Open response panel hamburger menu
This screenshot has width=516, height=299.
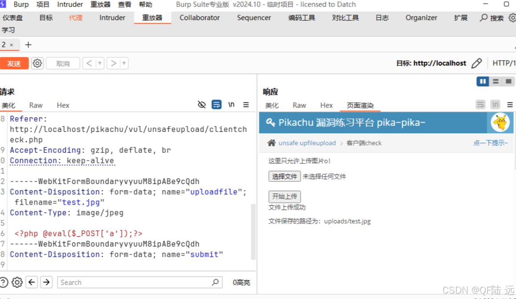(510, 105)
